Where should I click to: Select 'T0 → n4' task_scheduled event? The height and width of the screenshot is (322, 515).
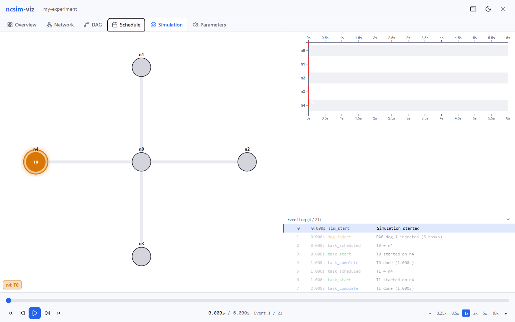(x=399, y=245)
